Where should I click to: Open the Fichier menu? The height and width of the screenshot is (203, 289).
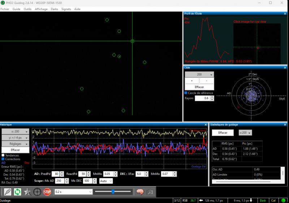[5, 9]
